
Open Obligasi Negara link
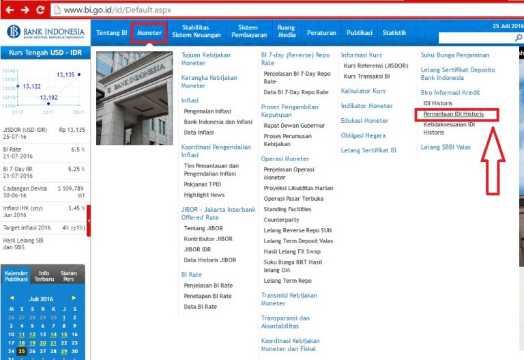tap(363, 135)
